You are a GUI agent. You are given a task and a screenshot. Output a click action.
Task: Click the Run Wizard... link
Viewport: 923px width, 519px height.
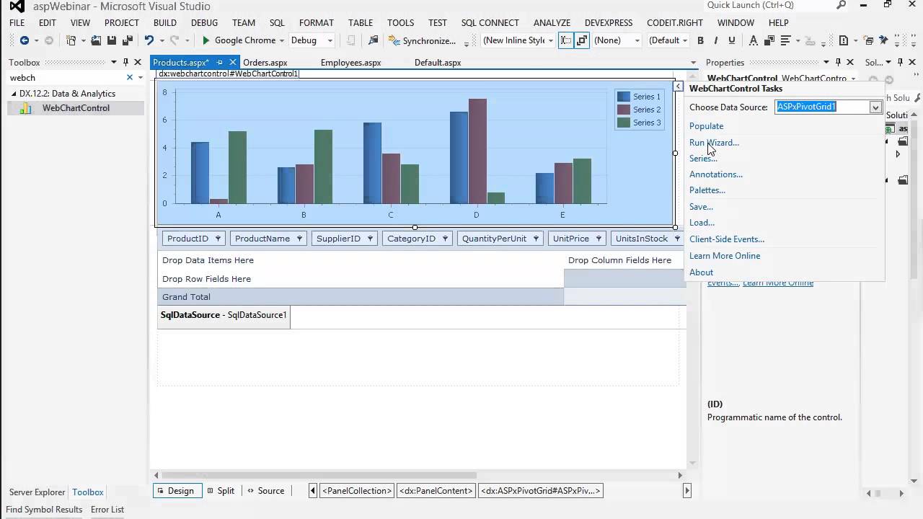(x=714, y=143)
